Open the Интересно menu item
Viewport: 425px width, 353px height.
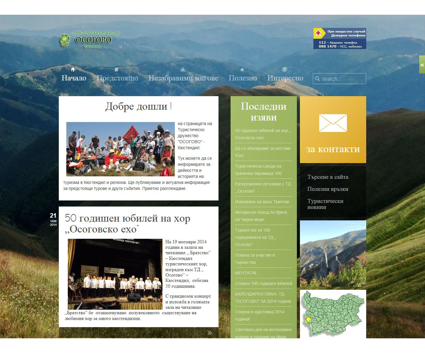point(285,78)
